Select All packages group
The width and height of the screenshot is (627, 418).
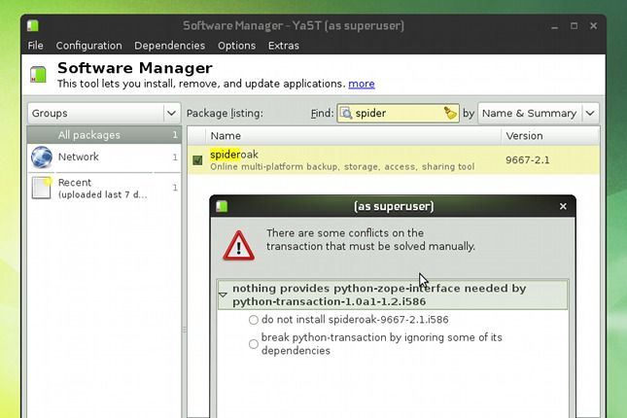click(104, 135)
